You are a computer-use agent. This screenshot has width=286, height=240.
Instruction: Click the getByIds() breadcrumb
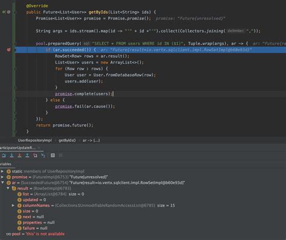pyautogui.click(x=67, y=141)
